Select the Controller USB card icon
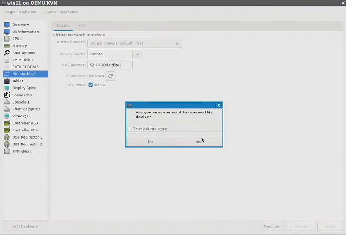Viewport: 346px width, 235px height. pyautogui.click(x=7, y=123)
